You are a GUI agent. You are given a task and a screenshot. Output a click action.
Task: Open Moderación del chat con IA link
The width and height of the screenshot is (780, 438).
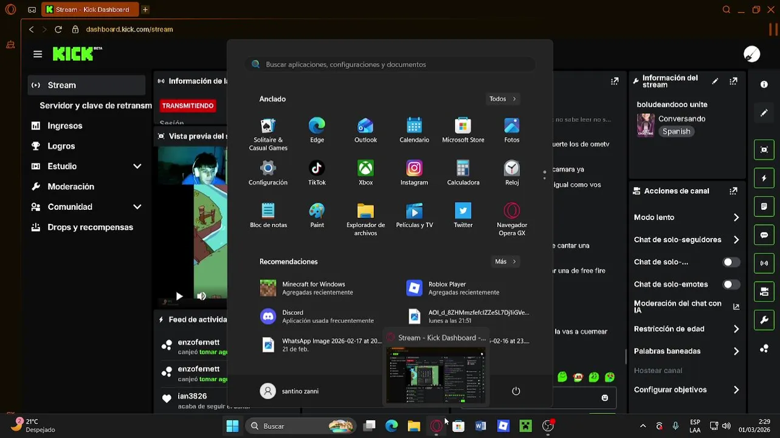click(x=686, y=307)
